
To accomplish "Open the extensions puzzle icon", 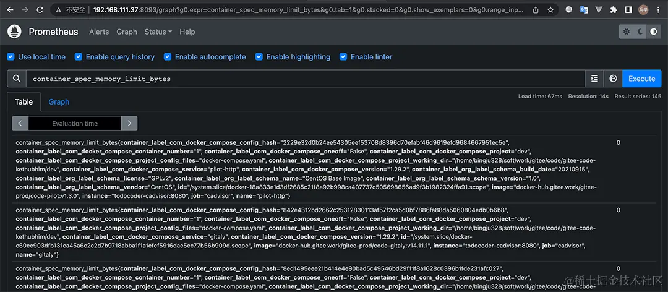I will pos(614,9).
